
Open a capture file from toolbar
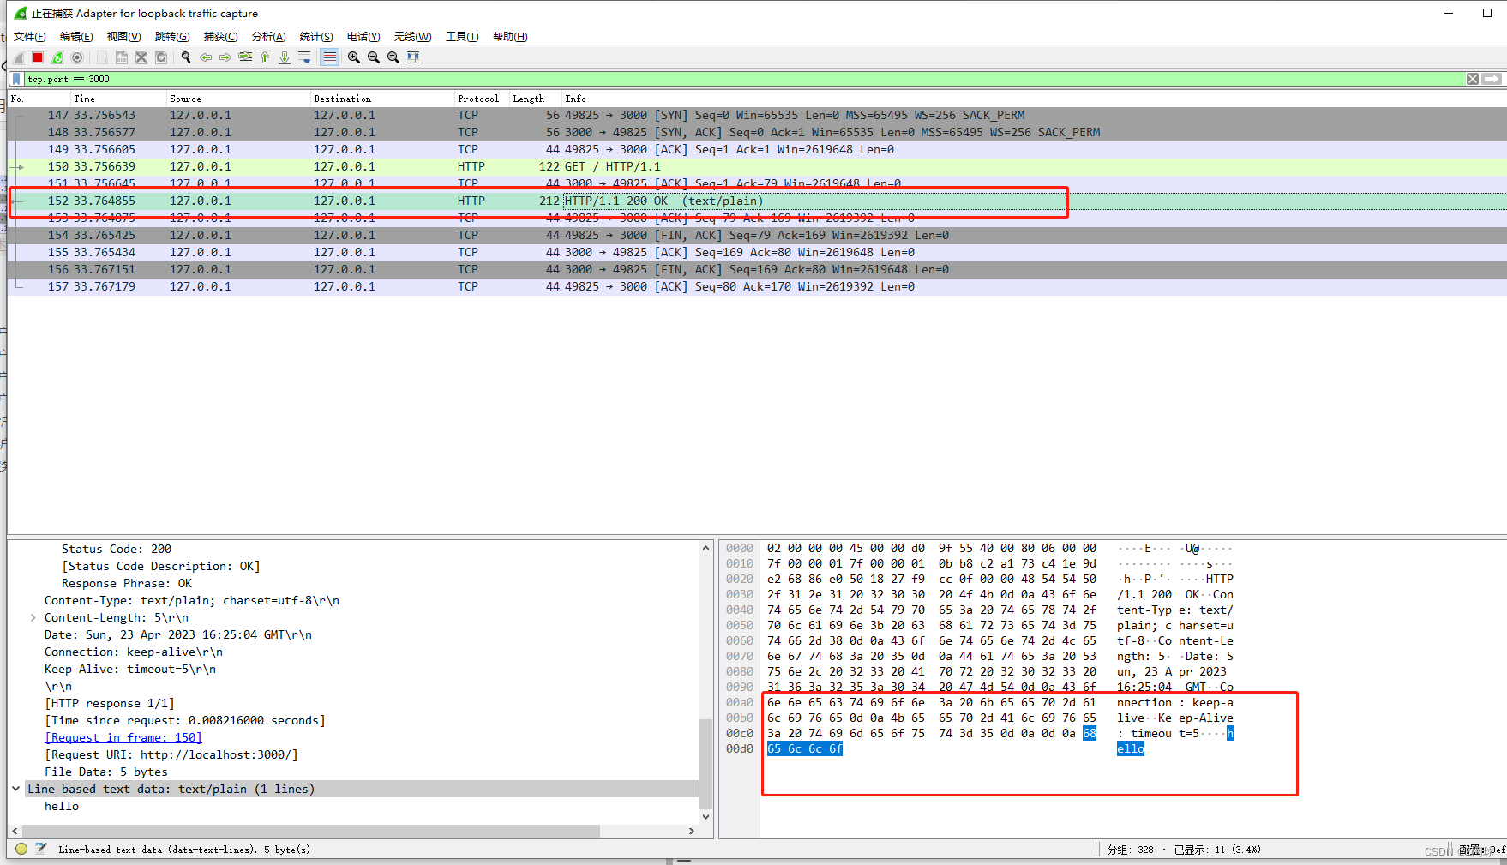102,57
